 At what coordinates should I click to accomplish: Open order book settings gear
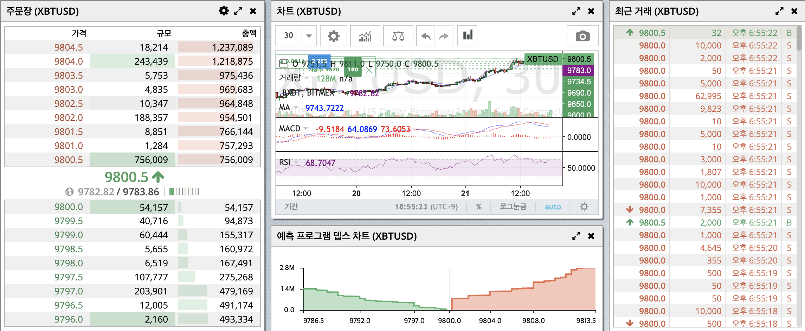224,11
